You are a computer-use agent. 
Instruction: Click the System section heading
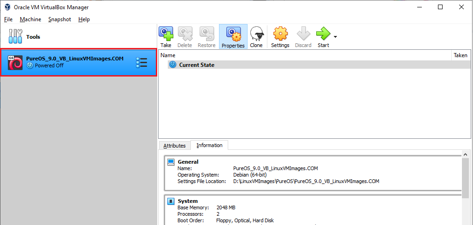coord(188,201)
